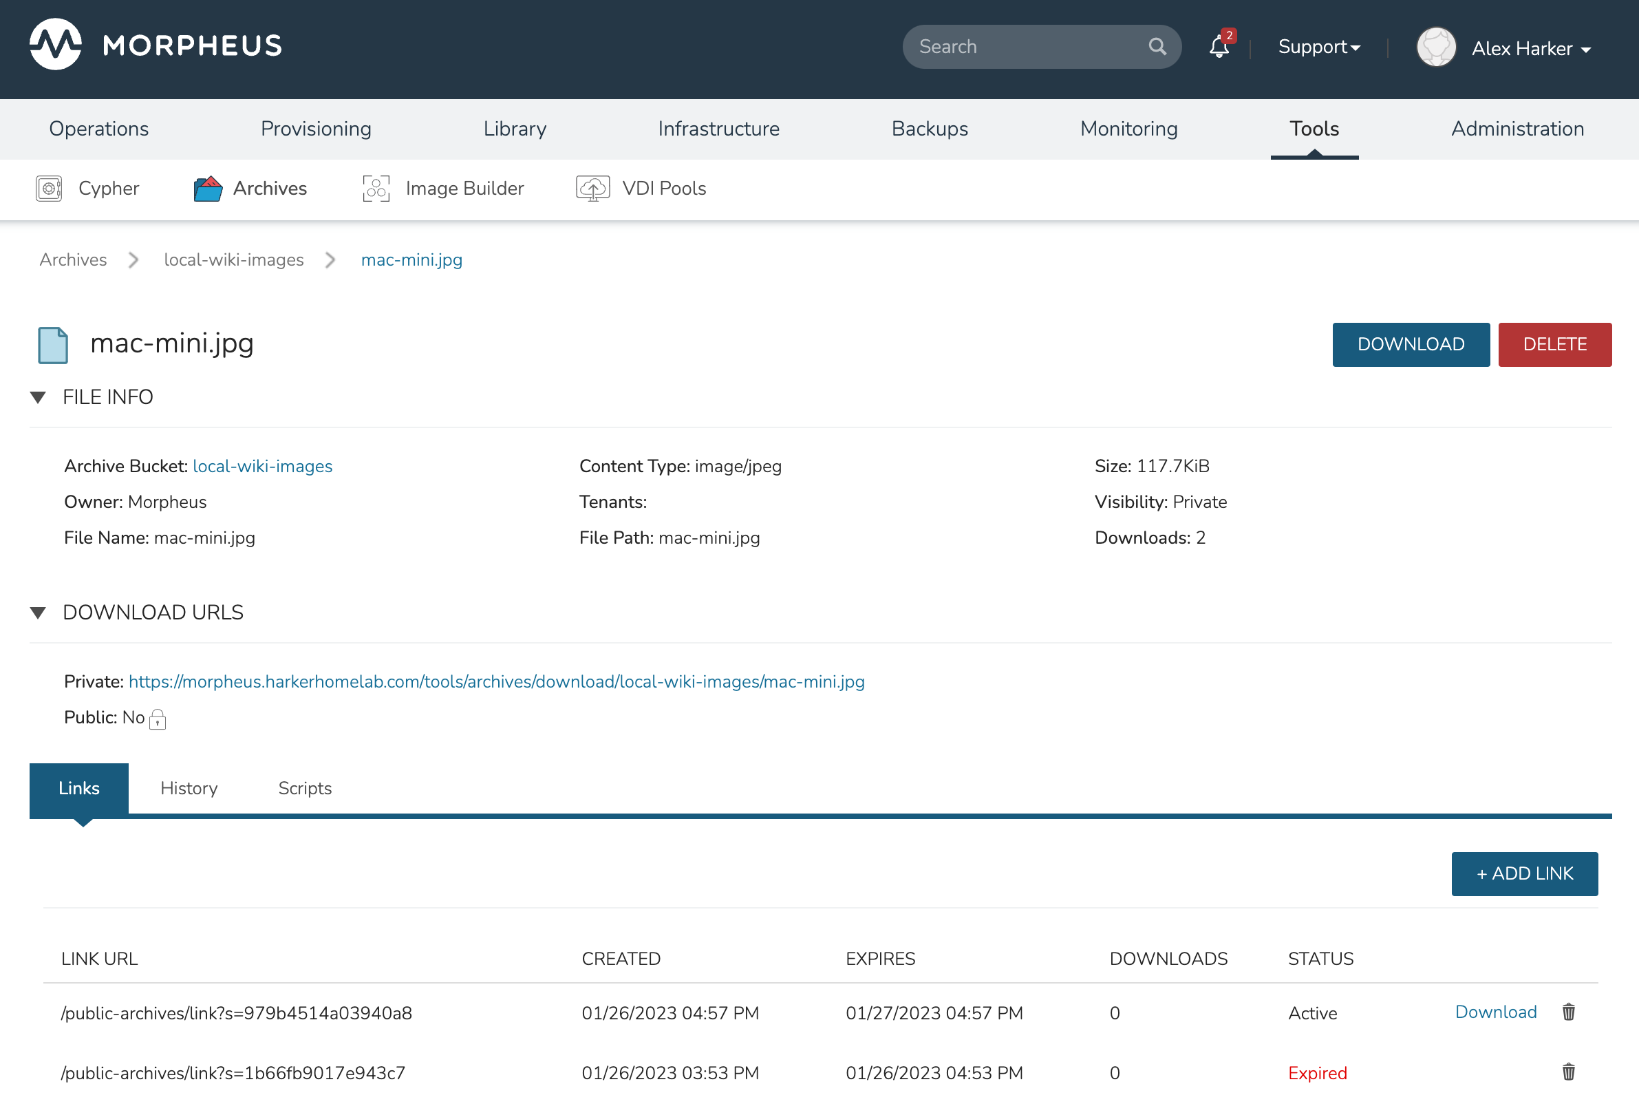This screenshot has height=1115, width=1639.
Task: Switch to the Scripts tab
Action: (305, 788)
